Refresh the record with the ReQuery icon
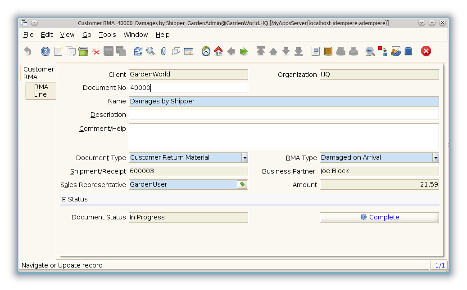 point(138,51)
